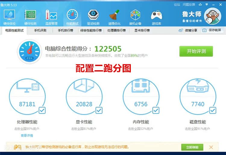The width and height of the screenshot is (226, 155).
Task: Click the graphics card performance circle icon
Action: coord(84,96)
